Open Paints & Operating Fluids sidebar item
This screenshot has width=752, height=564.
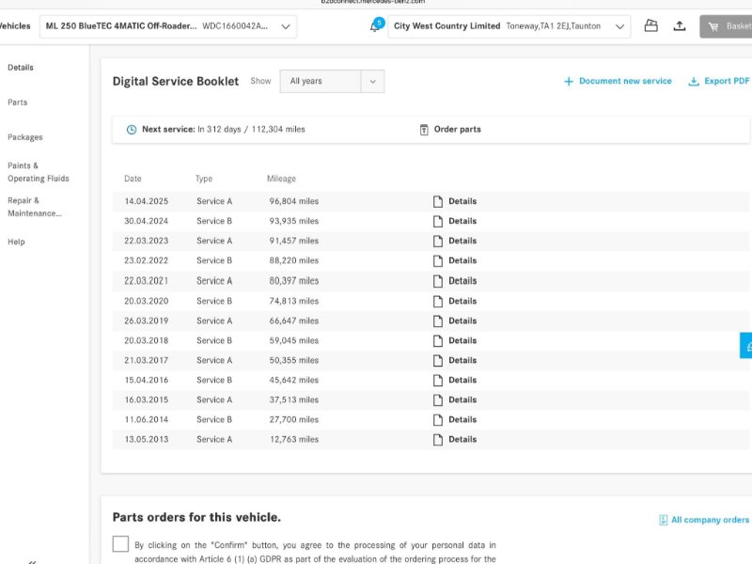coord(39,172)
